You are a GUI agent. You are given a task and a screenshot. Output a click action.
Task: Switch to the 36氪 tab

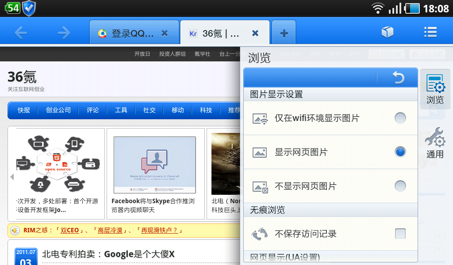coord(225,33)
